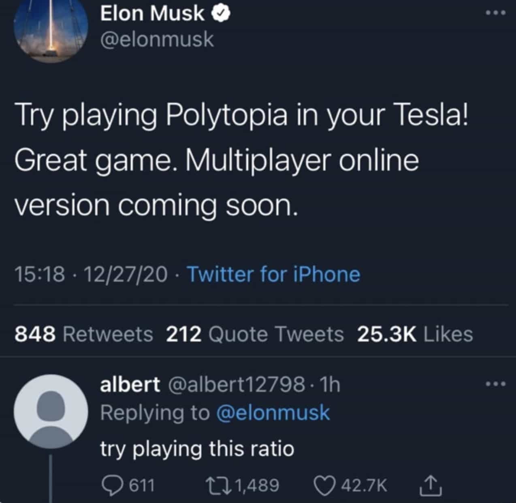Open the @elonmusk mention in albert's reply
The image size is (516, 503).
coord(273,413)
